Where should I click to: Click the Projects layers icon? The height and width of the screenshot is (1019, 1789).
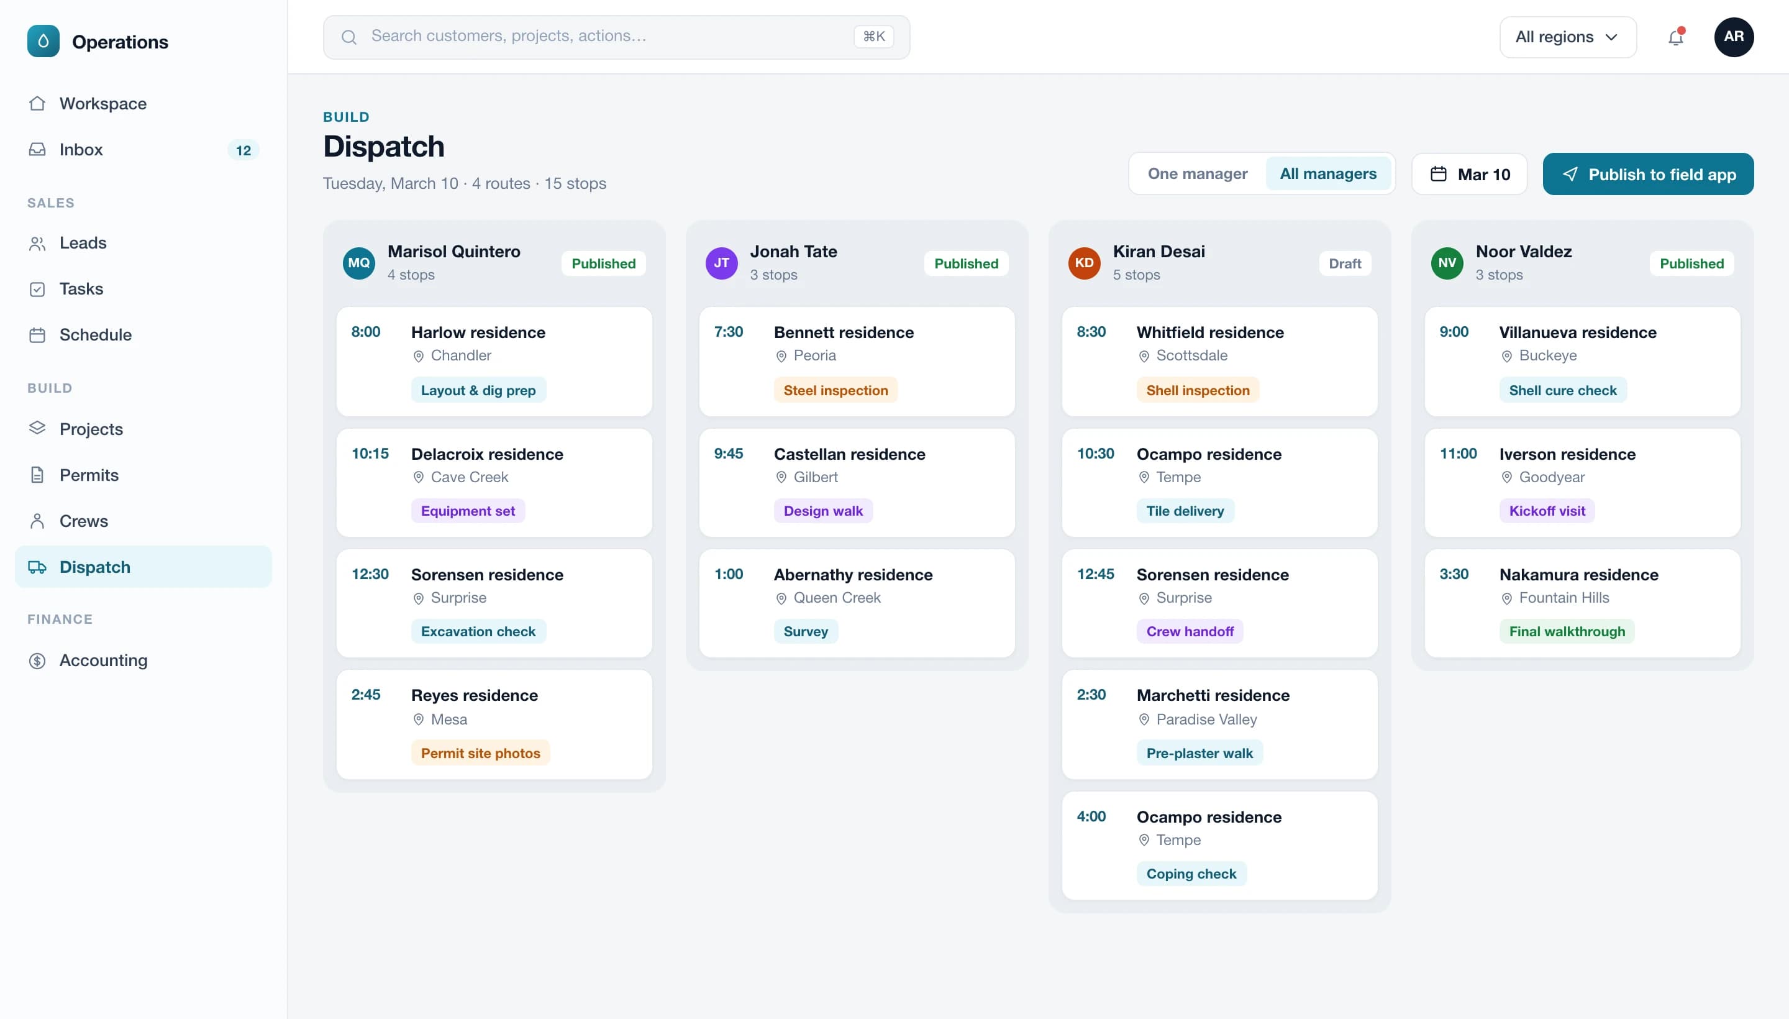coord(37,428)
